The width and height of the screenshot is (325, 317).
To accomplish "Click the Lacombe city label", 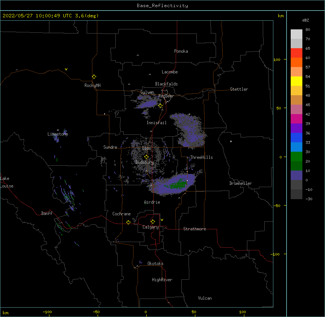I will [170, 72].
